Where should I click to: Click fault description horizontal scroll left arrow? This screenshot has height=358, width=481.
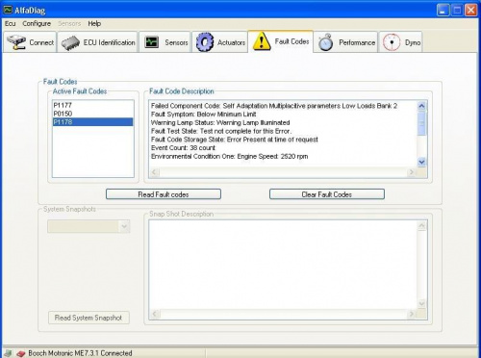(155, 172)
